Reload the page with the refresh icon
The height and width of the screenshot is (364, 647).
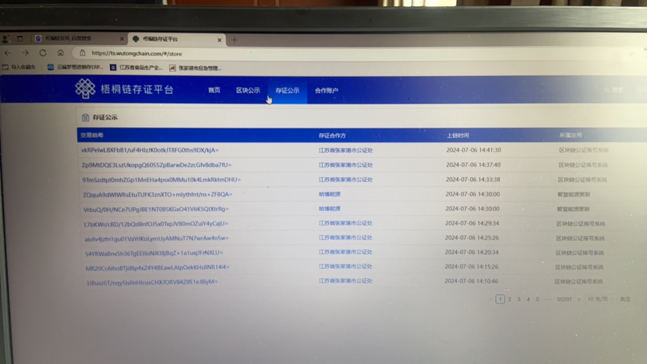point(43,53)
